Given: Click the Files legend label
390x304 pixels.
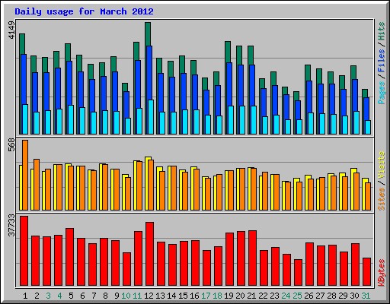Looking at the screenshot, I should 382,61.
